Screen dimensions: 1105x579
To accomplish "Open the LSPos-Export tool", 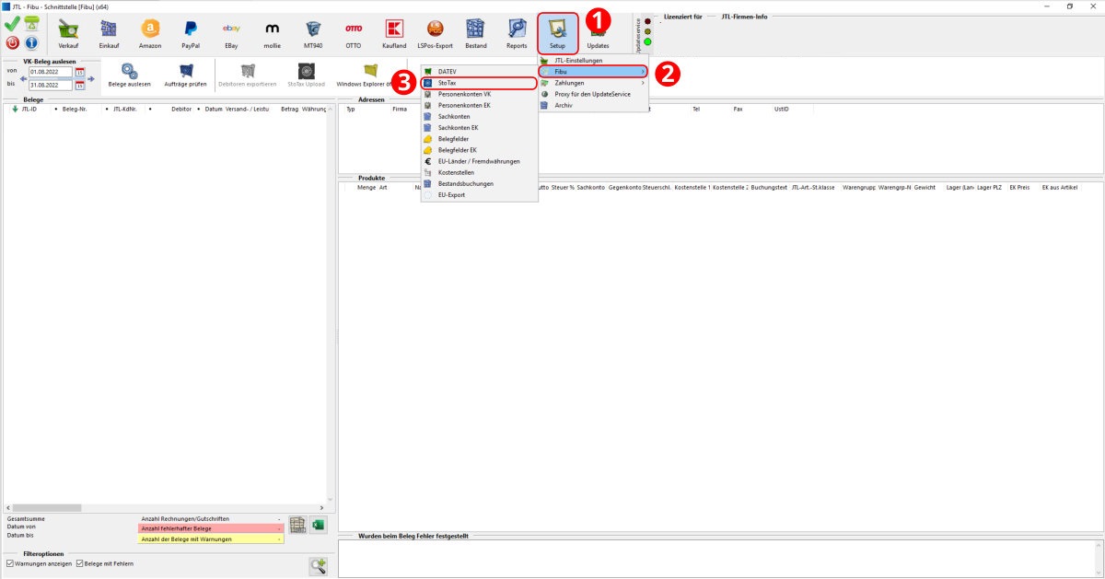I will (x=435, y=32).
